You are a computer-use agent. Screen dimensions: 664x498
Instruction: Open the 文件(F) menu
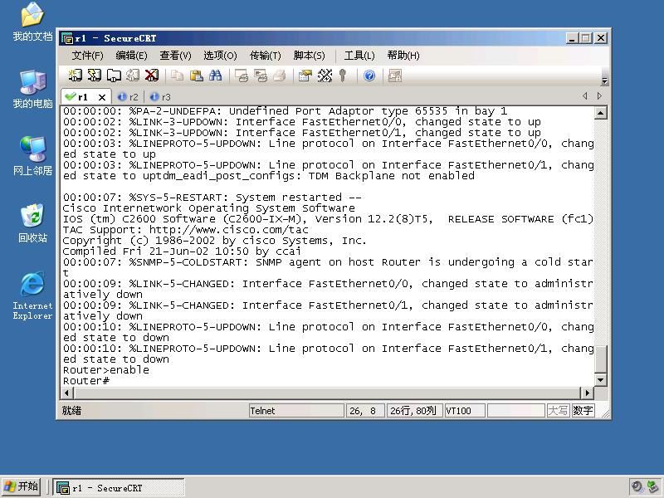click(87, 56)
